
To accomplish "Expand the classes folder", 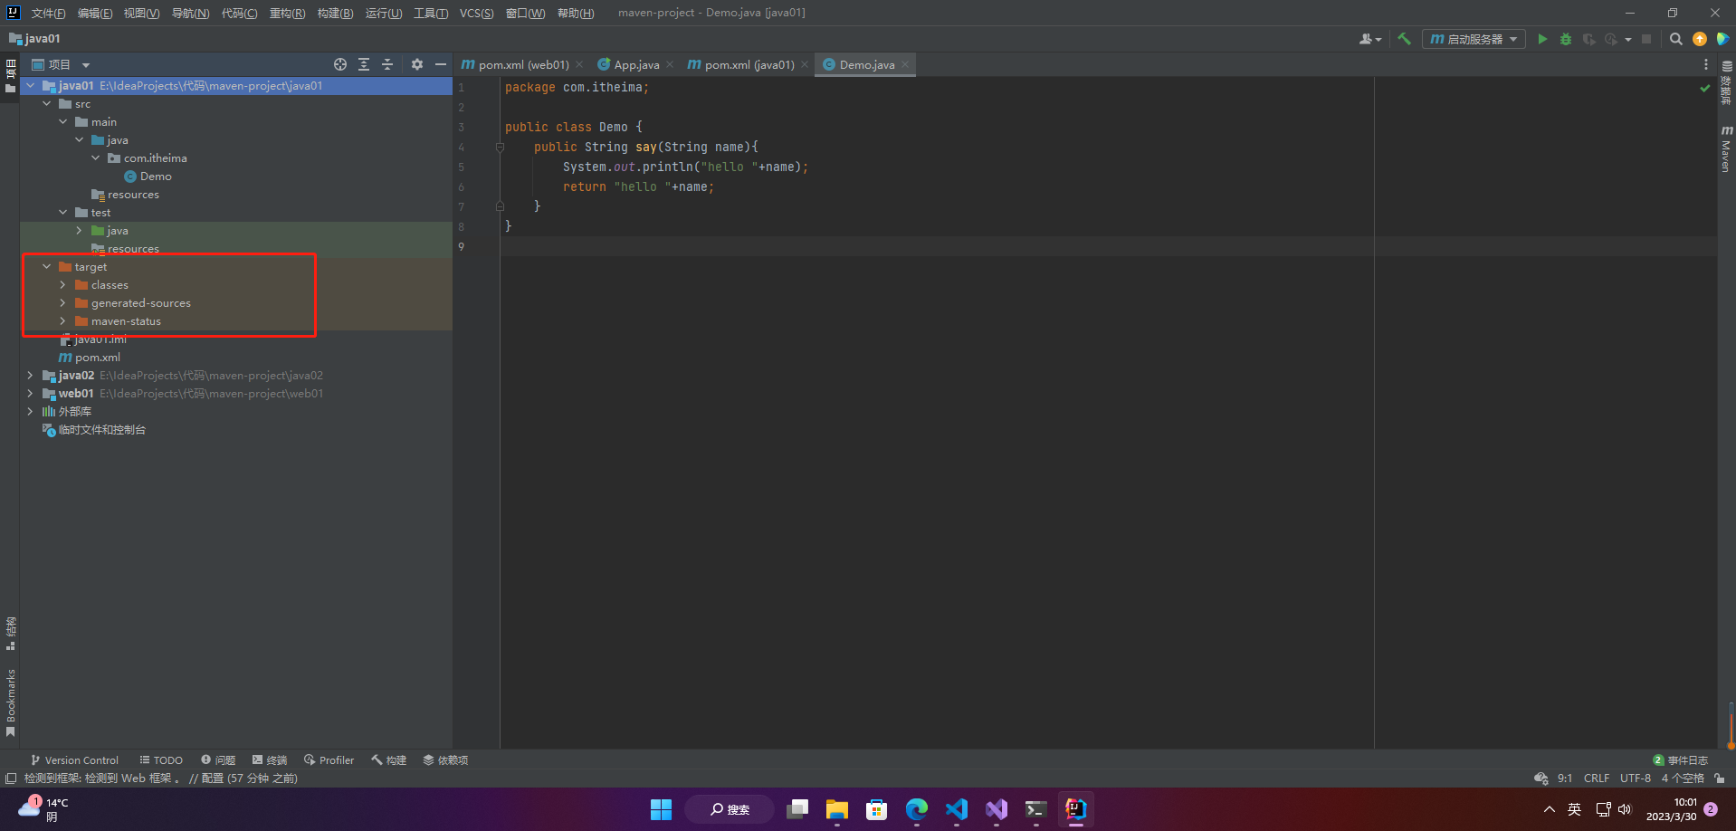I will pyautogui.click(x=63, y=285).
